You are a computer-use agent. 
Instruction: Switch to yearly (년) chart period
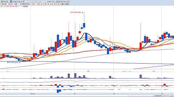[17, 2]
